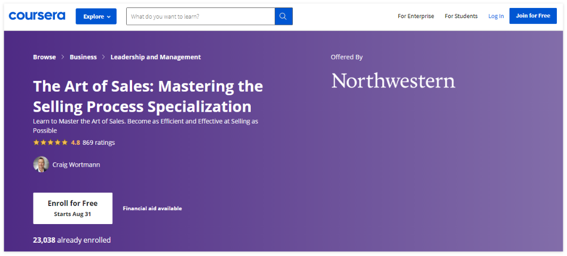
Task: Click the 869 ratings text
Action: [x=98, y=143]
